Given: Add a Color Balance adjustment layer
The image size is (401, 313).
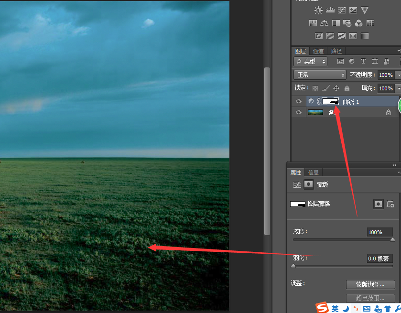Looking at the screenshot, I should [324, 23].
